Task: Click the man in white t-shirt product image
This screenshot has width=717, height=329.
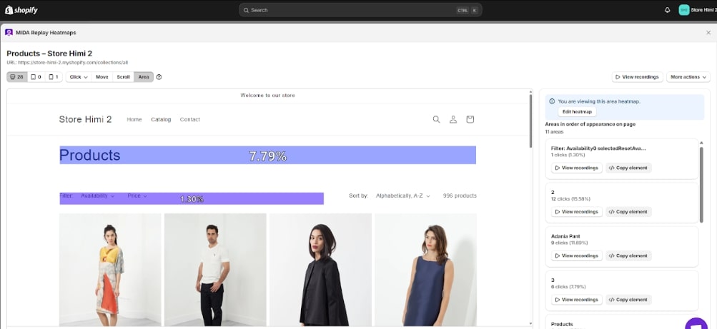Action: point(215,270)
